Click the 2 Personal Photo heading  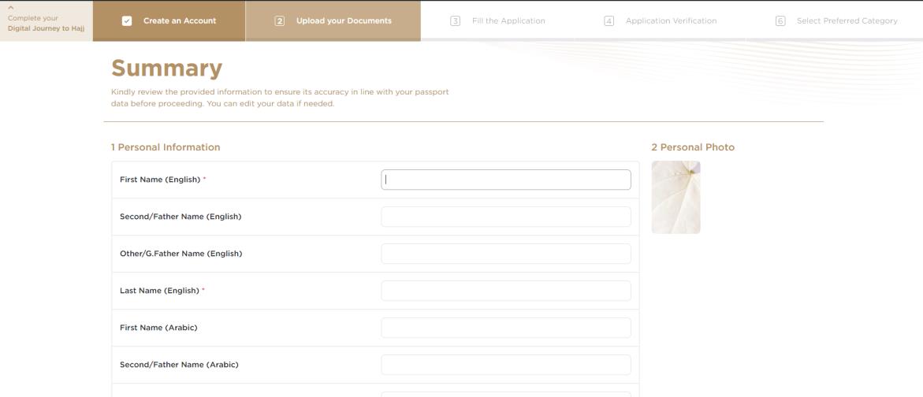pyautogui.click(x=693, y=147)
